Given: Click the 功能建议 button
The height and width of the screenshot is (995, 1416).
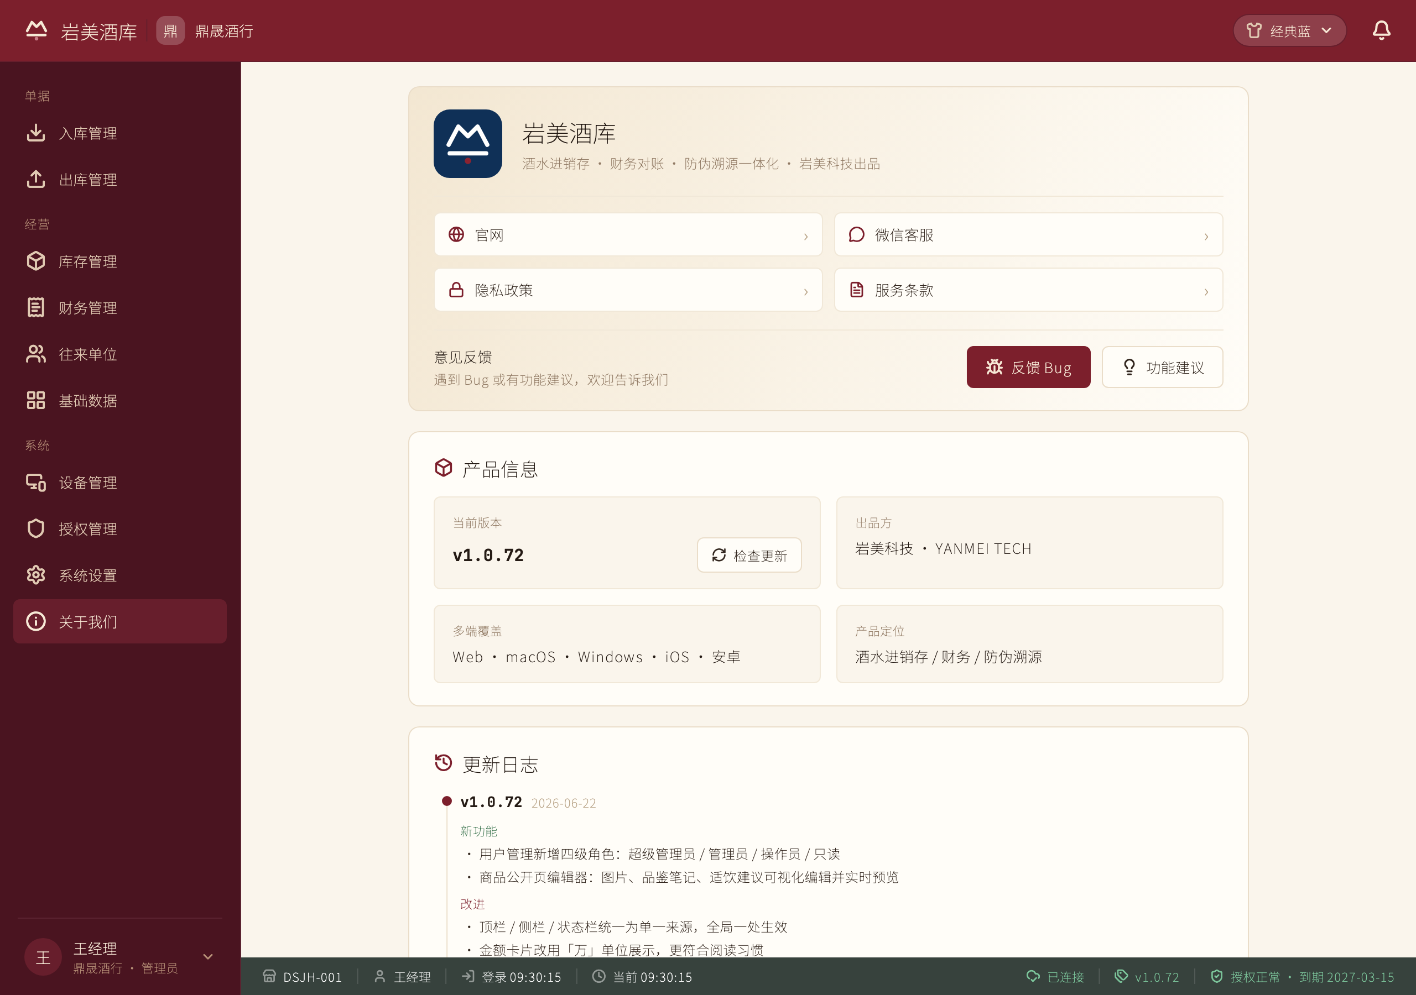Looking at the screenshot, I should pyautogui.click(x=1162, y=367).
